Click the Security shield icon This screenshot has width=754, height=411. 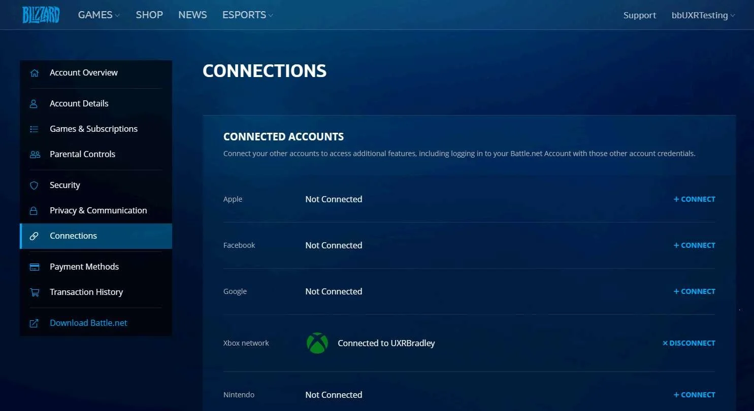point(34,185)
